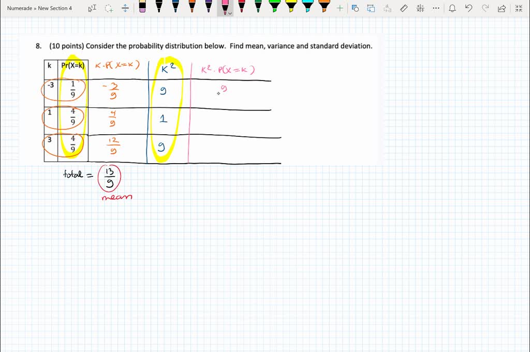
Task: Toggle the notifications bell
Action: tap(452, 8)
